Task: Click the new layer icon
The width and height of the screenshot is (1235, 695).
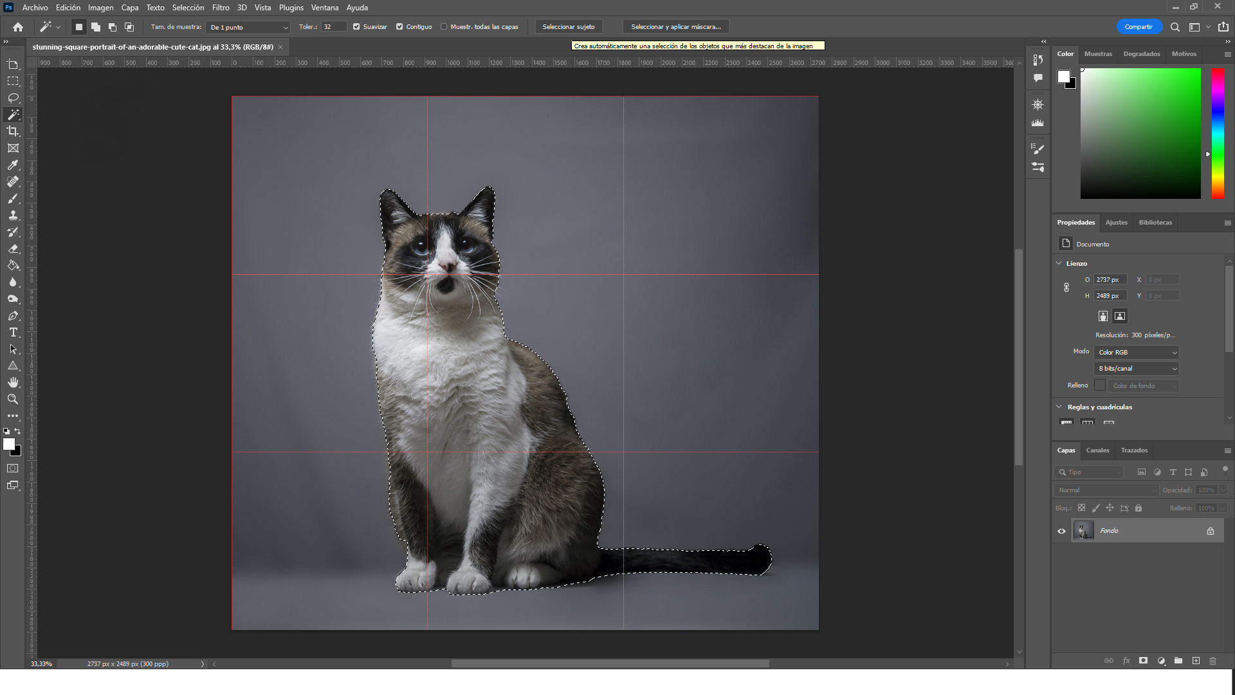Action: [x=1196, y=661]
